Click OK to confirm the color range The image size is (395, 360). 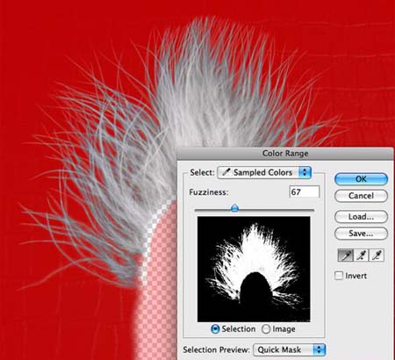361,179
